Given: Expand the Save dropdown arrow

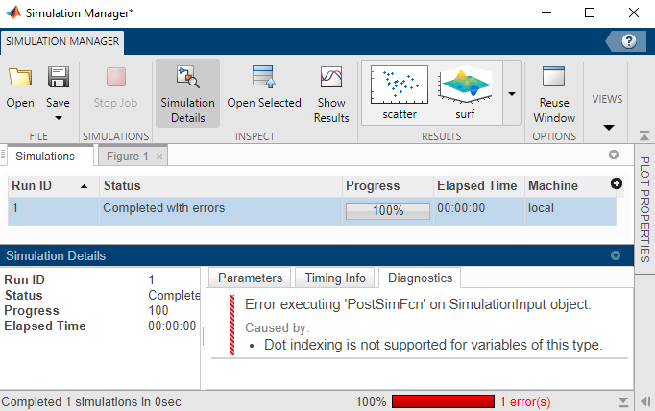Looking at the screenshot, I should (x=58, y=119).
